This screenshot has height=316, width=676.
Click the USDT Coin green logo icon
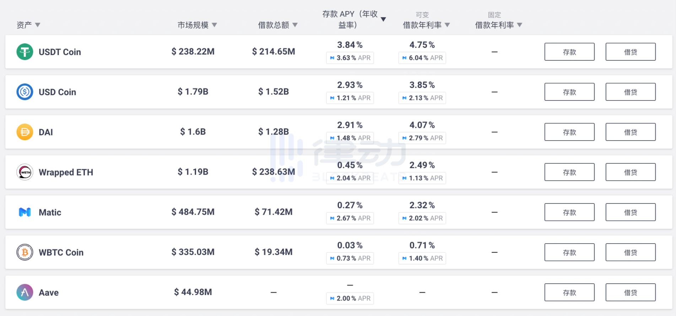[25, 52]
